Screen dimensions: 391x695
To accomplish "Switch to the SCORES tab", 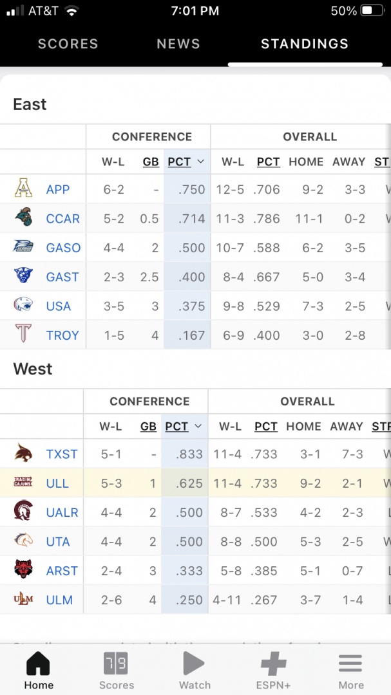I will coord(68,44).
